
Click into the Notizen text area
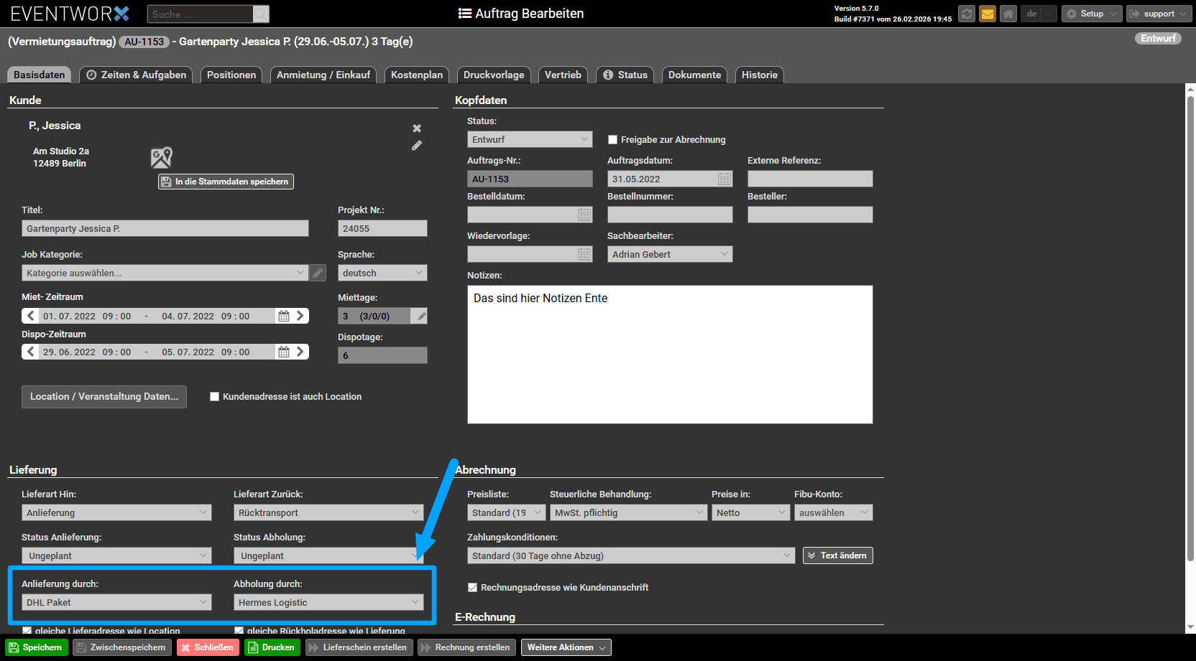click(x=669, y=355)
